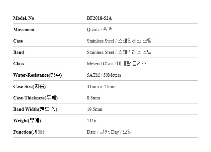Select the Case Stainless Steel value
The image size is (211, 152).
[x=119, y=41]
